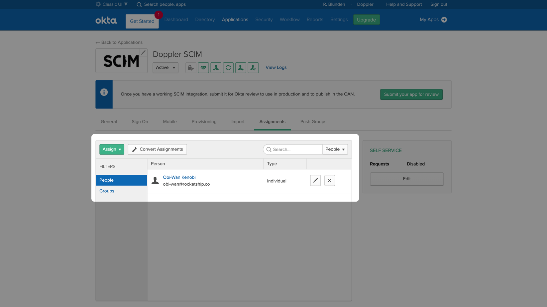
Task: Click Convert Assignments button
Action: (158, 149)
